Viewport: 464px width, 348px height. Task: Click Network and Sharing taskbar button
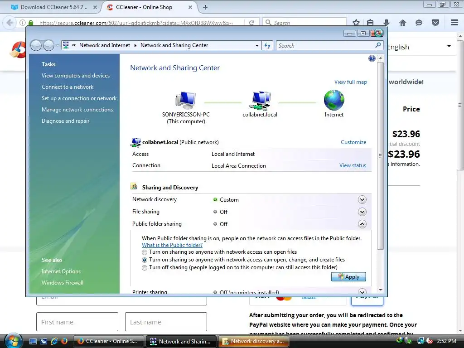click(181, 341)
